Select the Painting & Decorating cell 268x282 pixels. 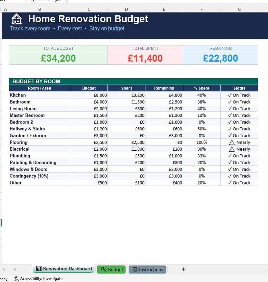click(39, 162)
